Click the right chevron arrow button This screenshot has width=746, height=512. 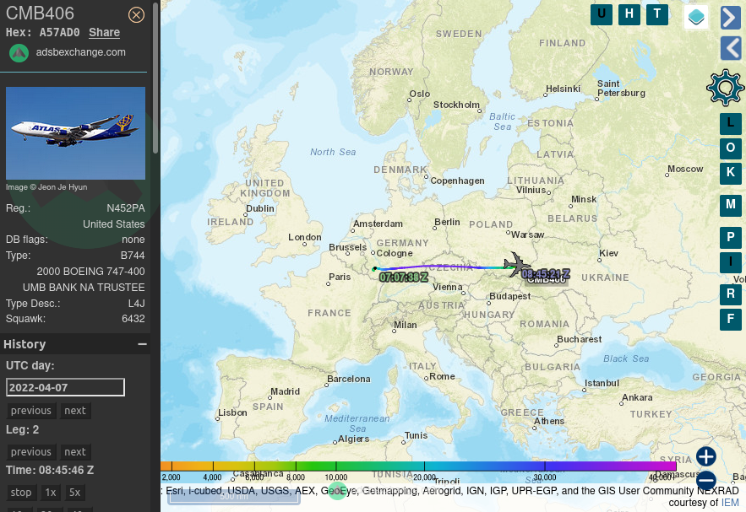pyautogui.click(x=731, y=18)
